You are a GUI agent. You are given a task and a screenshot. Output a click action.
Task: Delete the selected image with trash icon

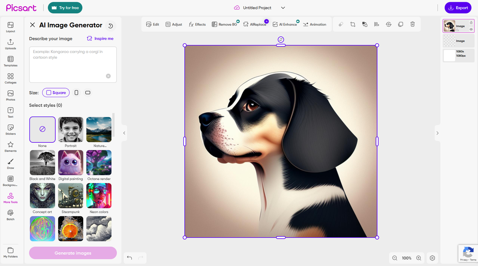pyautogui.click(x=412, y=24)
